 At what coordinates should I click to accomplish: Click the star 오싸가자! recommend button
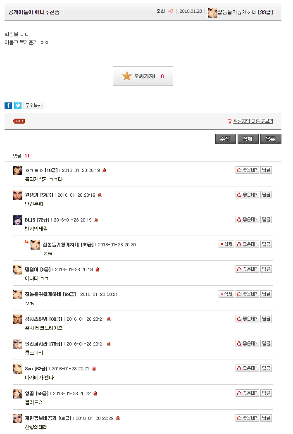143,76
